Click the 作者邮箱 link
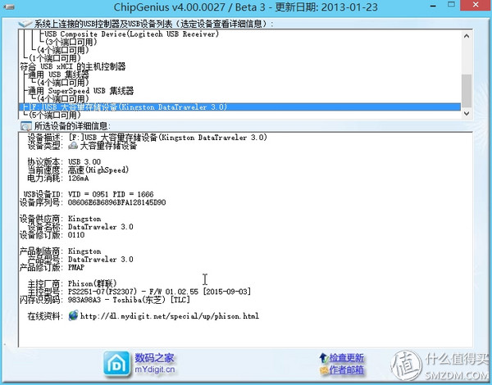Screen dimensions: 492x385 click(346, 370)
